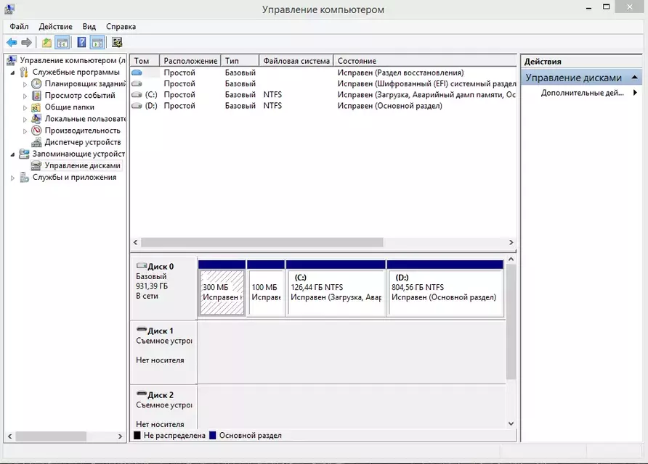This screenshot has width=648, height=464.
Task: Sort by the Состояние column header
Action: tap(425, 61)
